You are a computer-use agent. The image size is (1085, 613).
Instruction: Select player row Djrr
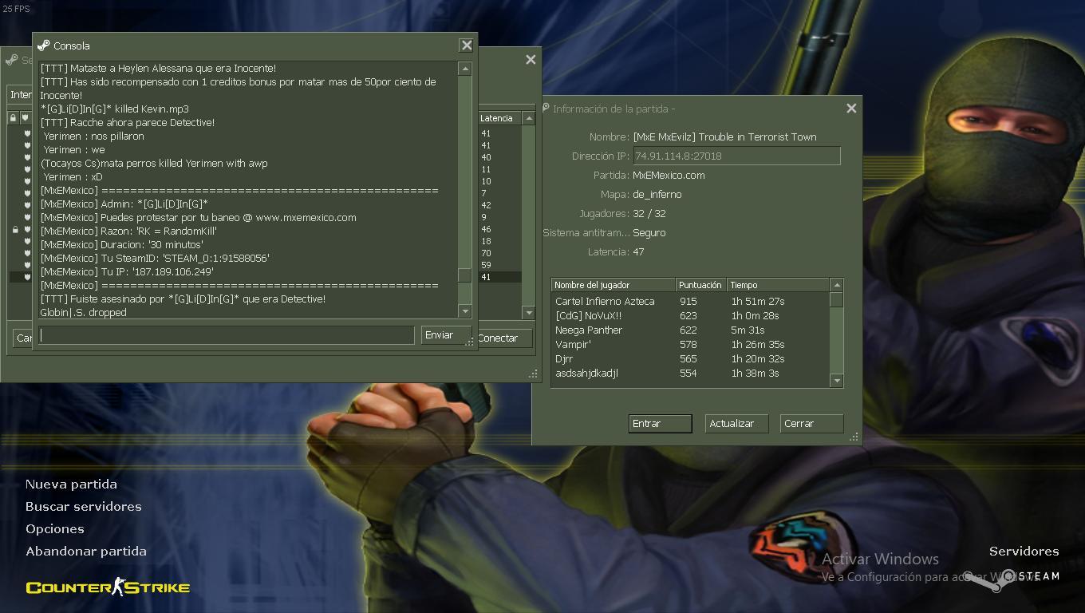pyautogui.click(x=690, y=359)
